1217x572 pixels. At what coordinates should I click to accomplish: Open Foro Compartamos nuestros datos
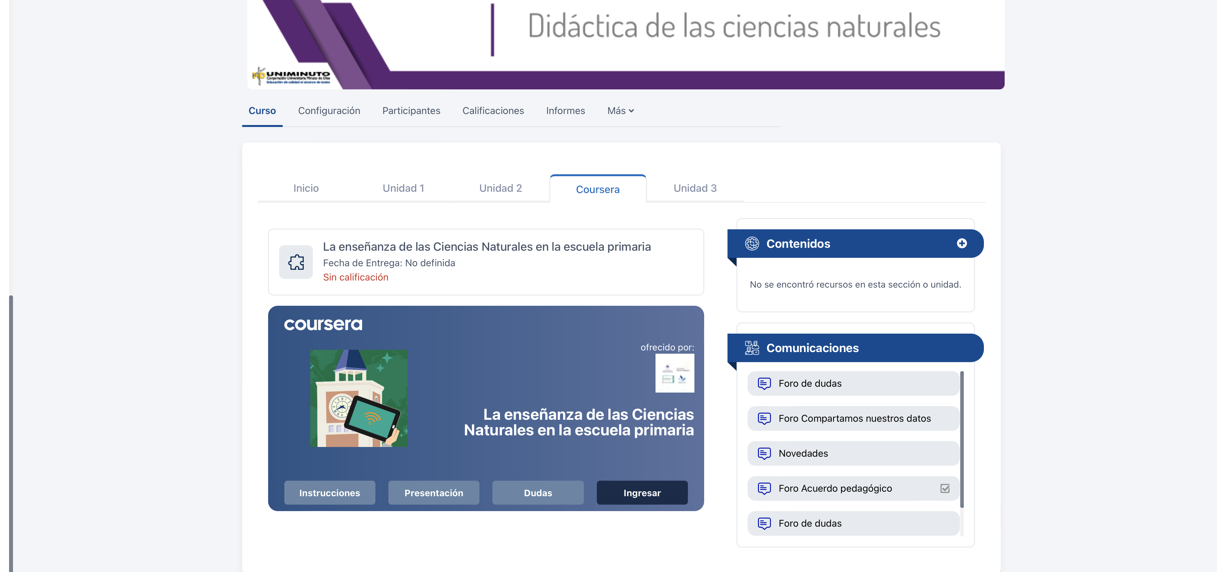pos(854,418)
